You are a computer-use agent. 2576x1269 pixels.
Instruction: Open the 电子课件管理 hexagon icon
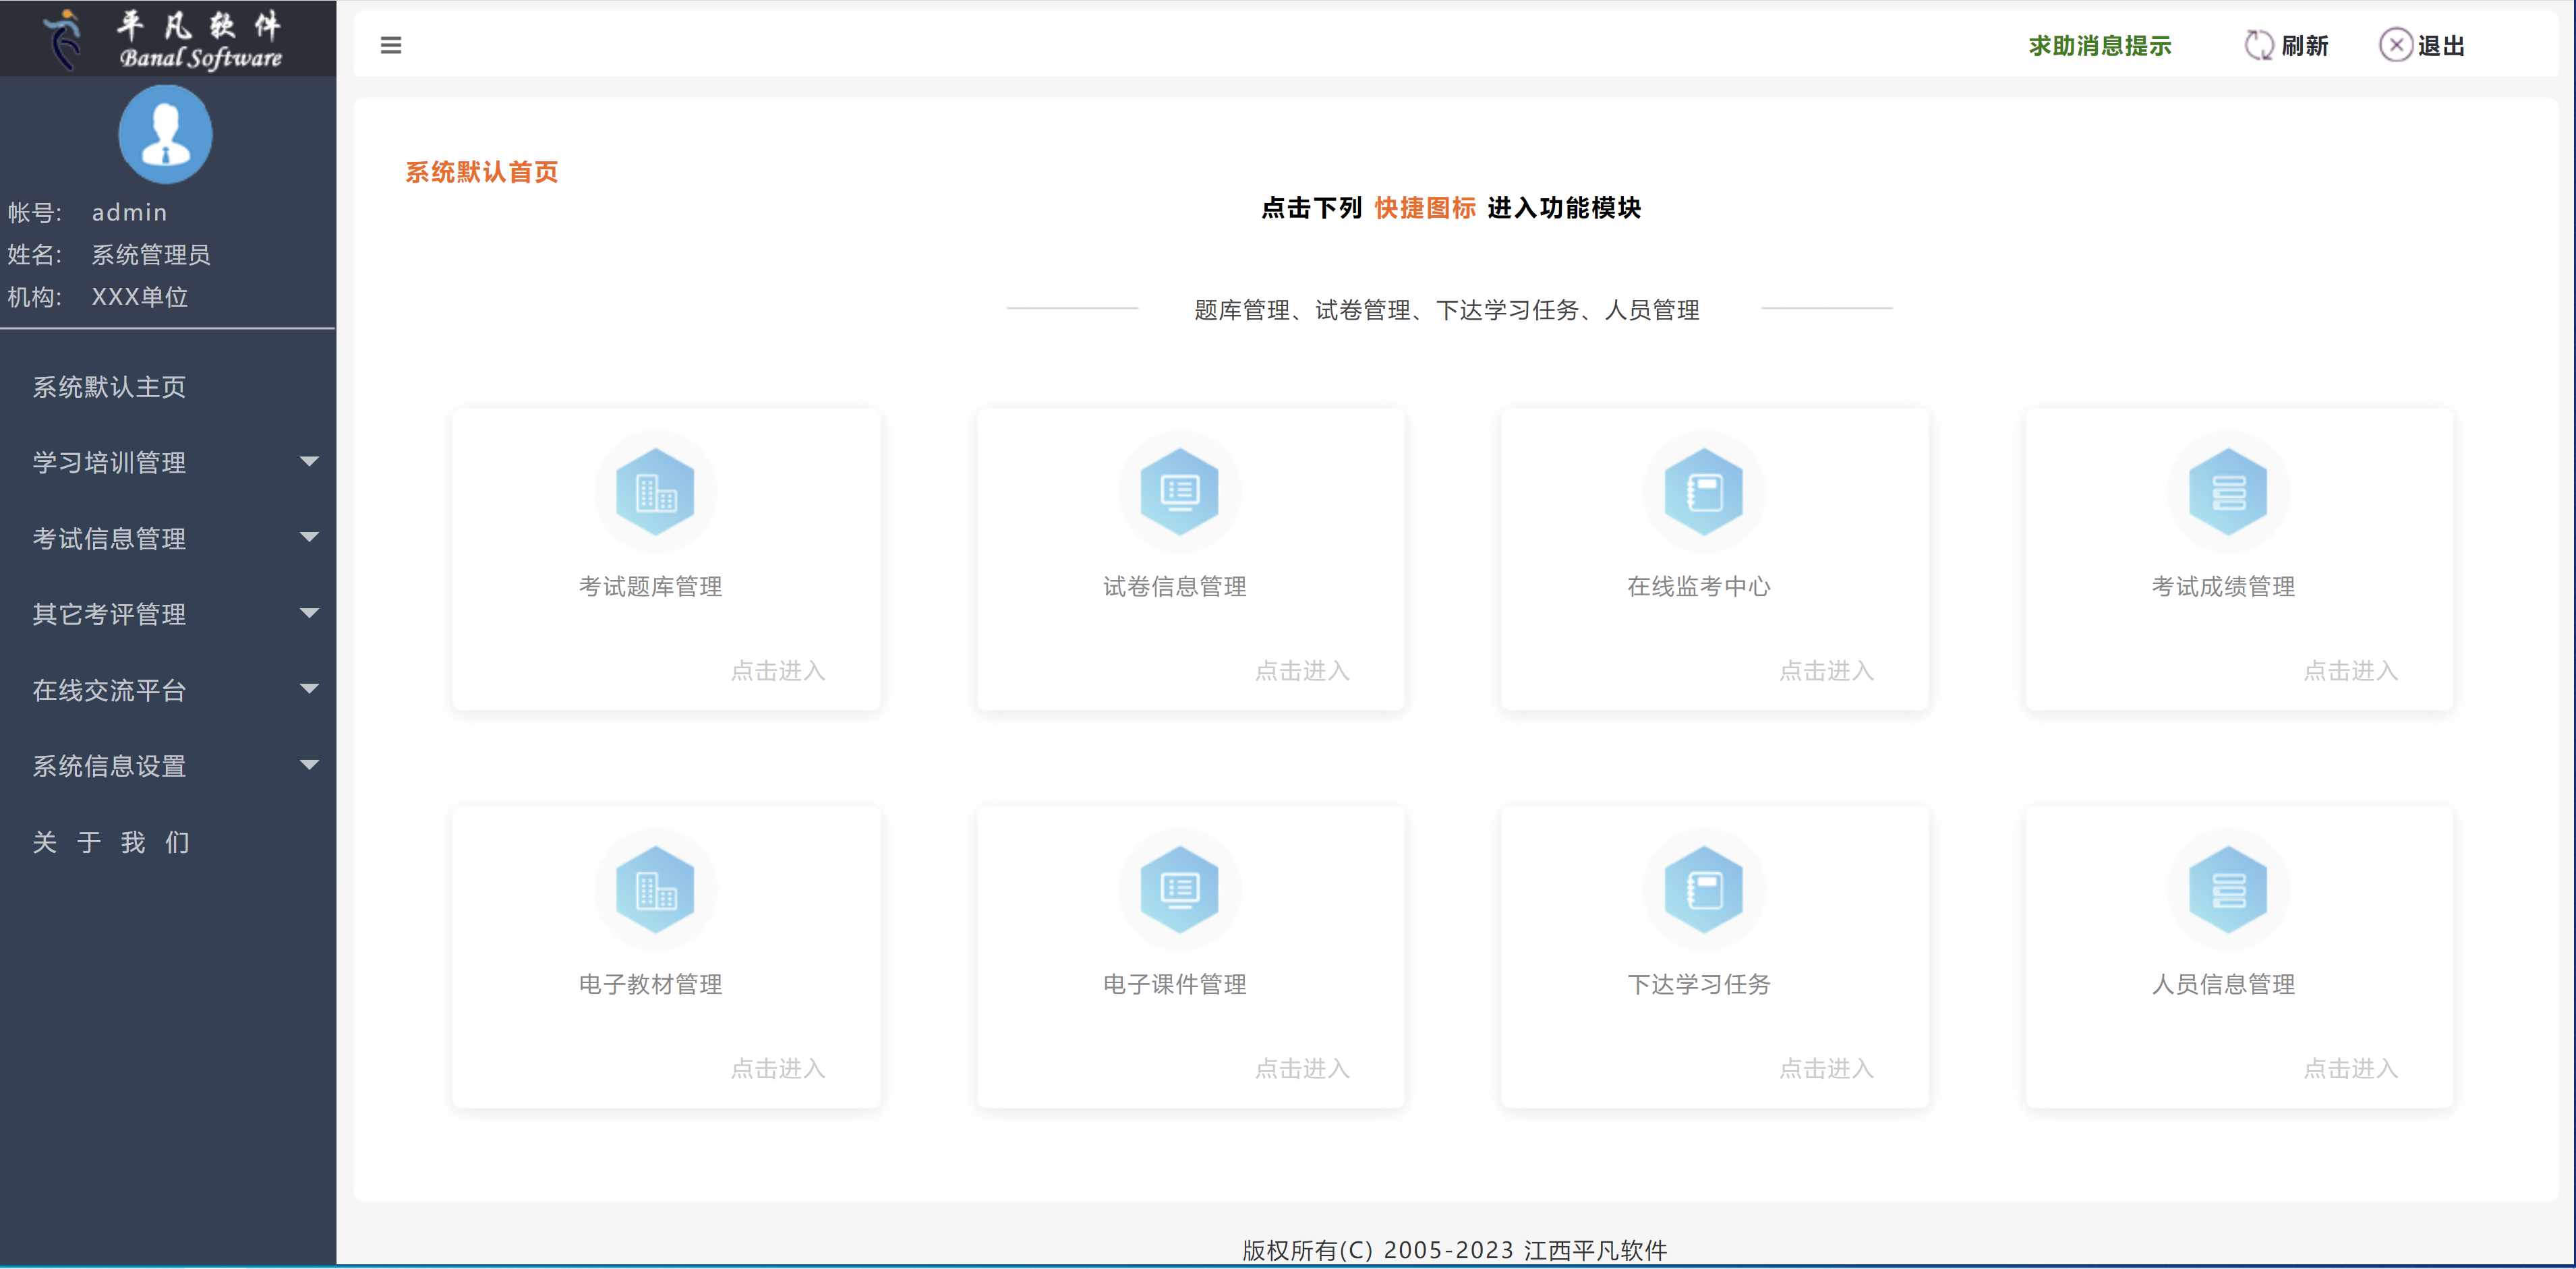pos(1180,890)
